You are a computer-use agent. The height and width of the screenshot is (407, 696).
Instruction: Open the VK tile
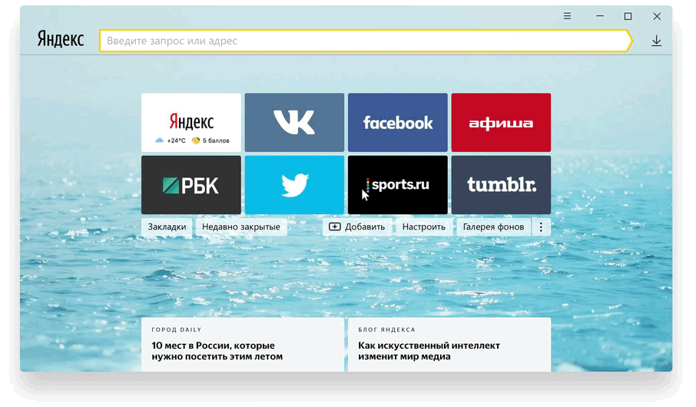pyautogui.click(x=294, y=123)
